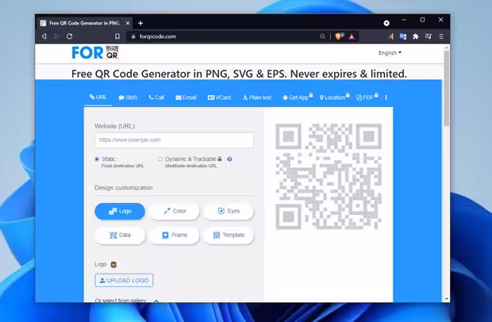Image resolution: width=492 pixels, height=322 pixels.
Task: Switch to the Email tab
Action: click(x=186, y=98)
